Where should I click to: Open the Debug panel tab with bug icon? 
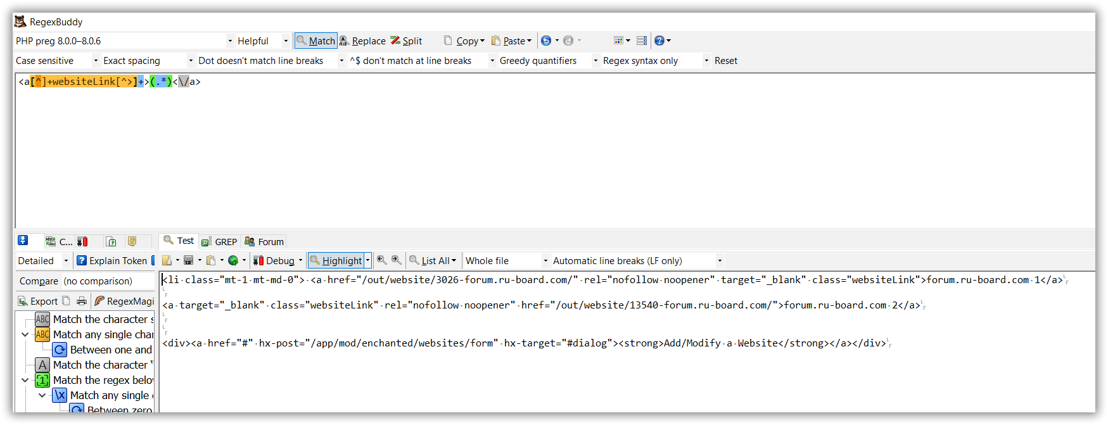coord(82,241)
